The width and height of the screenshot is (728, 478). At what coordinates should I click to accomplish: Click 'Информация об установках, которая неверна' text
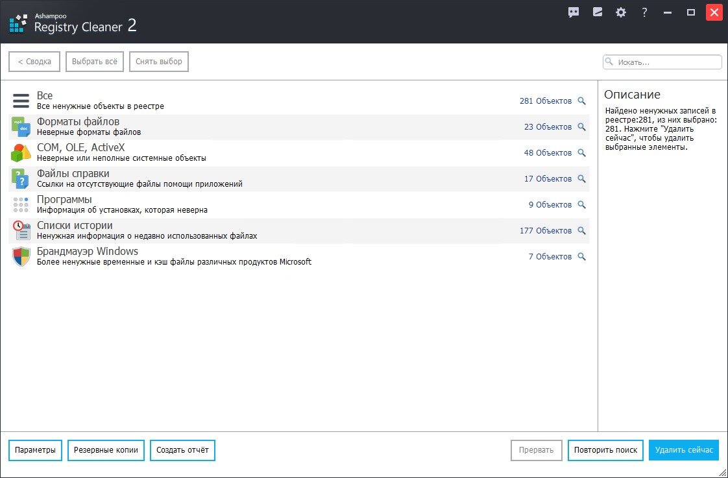coord(122,210)
